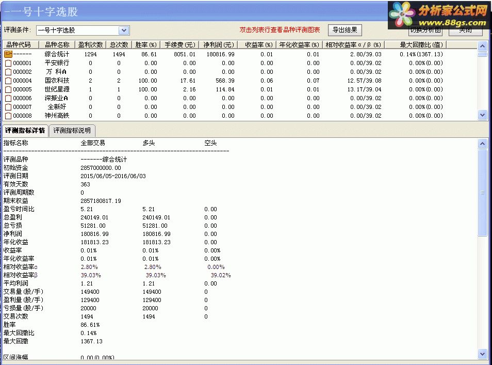The height and width of the screenshot is (365, 492).
Task: Sort by the 胜率(%) column header
Action: 146,45
